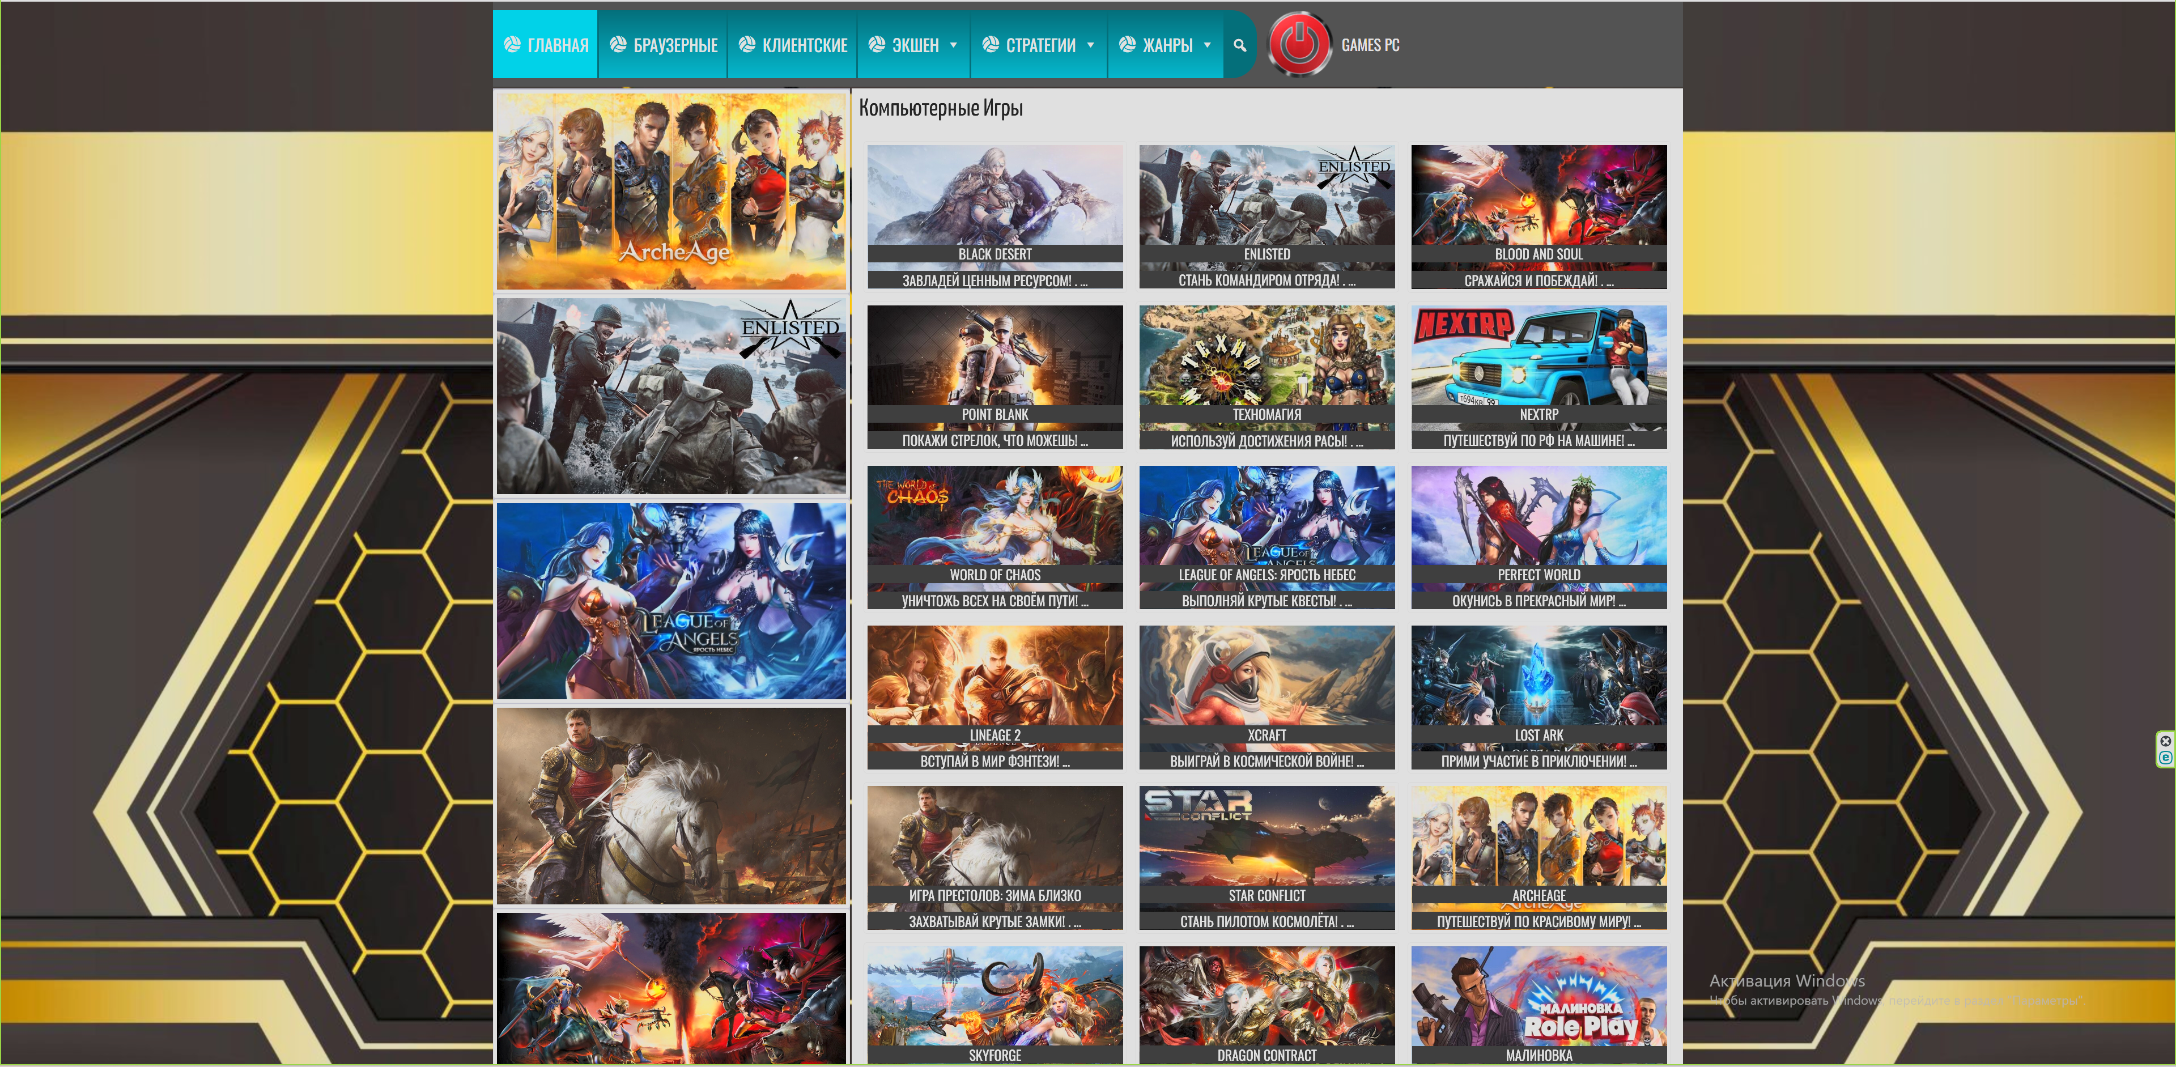Click the search magnifier icon in navbar

point(1239,46)
